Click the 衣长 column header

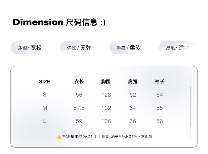point(79,82)
